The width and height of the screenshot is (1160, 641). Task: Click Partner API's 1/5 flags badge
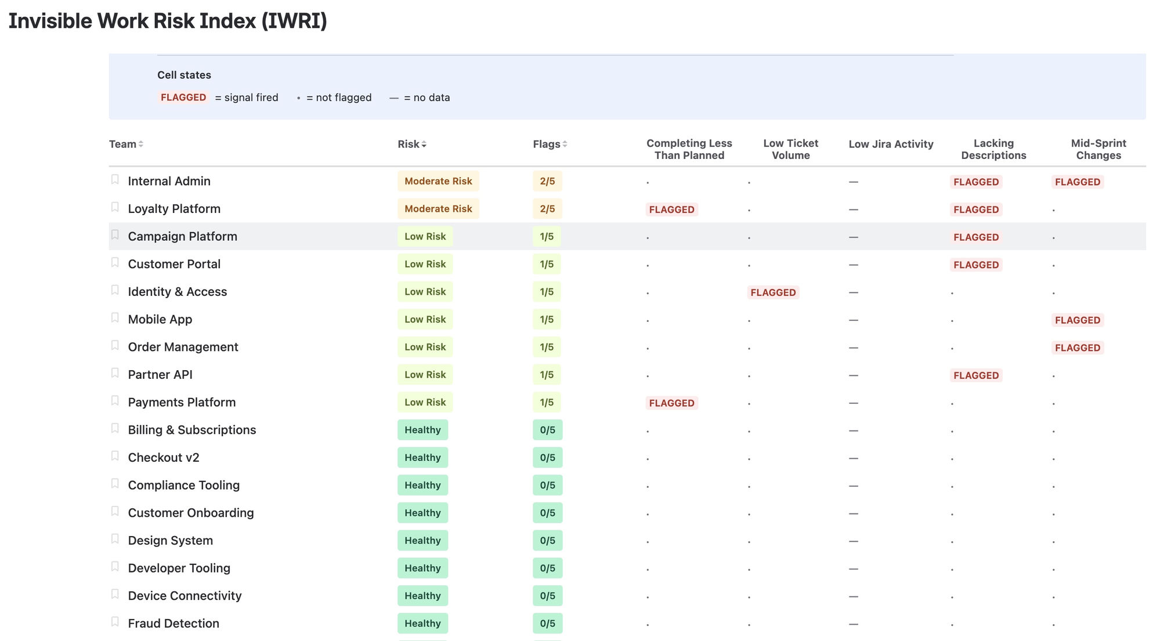point(547,375)
